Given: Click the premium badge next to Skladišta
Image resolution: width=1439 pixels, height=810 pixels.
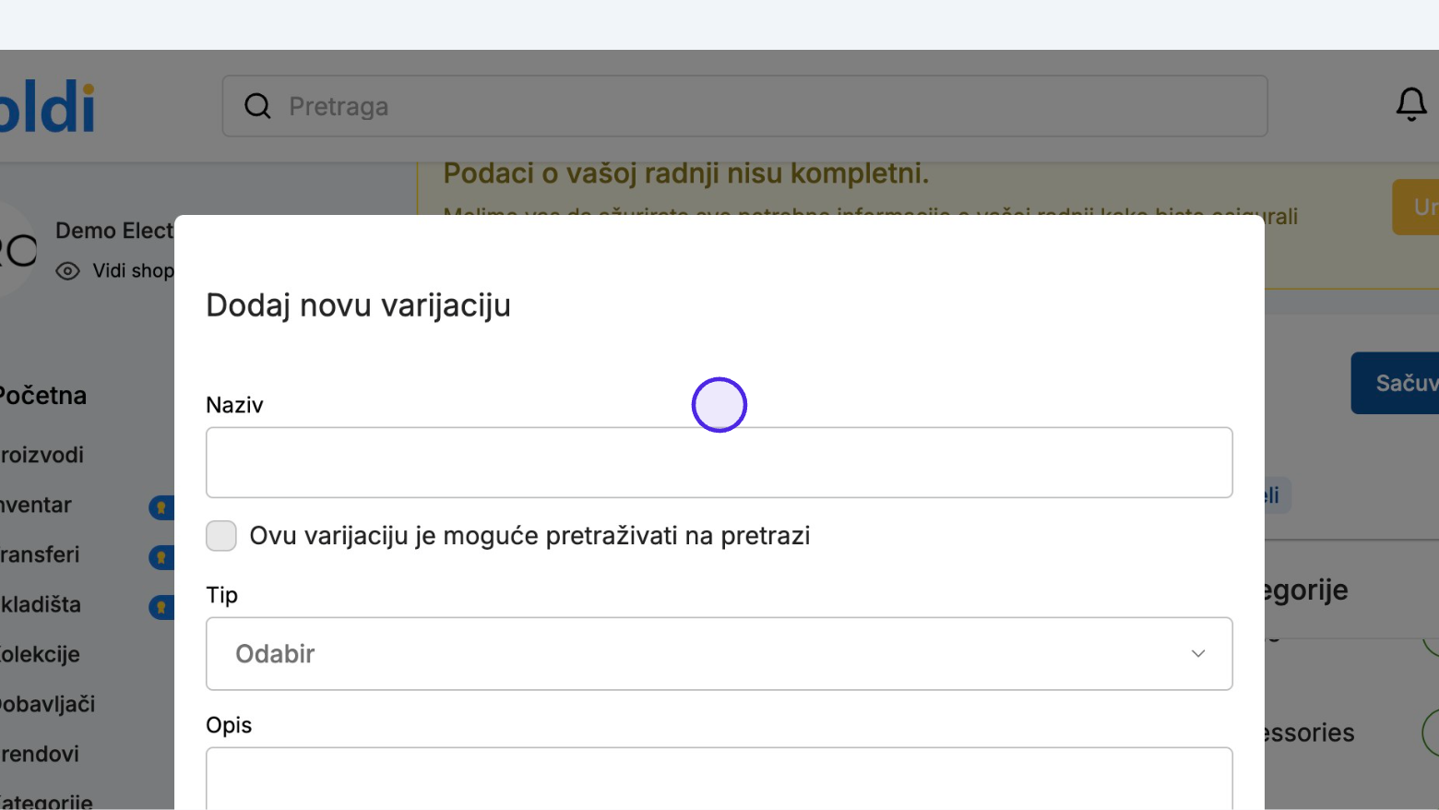Looking at the screenshot, I should pyautogui.click(x=161, y=606).
